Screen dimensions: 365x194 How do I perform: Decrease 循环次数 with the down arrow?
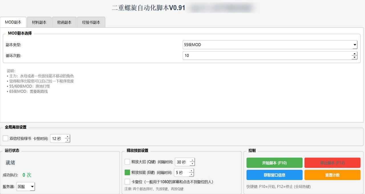click(354, 57)
